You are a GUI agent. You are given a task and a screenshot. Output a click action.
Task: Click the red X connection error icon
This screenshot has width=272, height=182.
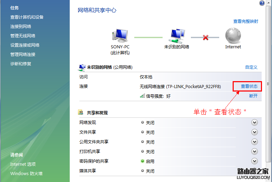click(206, 37)
